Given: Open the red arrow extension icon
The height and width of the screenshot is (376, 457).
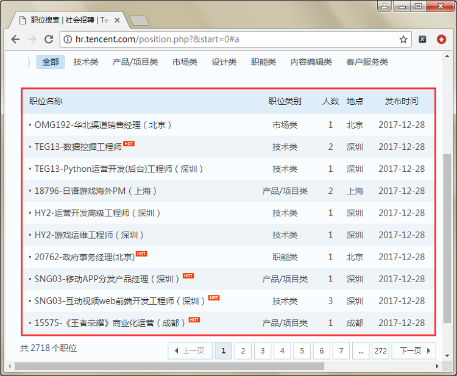Looking at the screenshot, I should (441, 40).
